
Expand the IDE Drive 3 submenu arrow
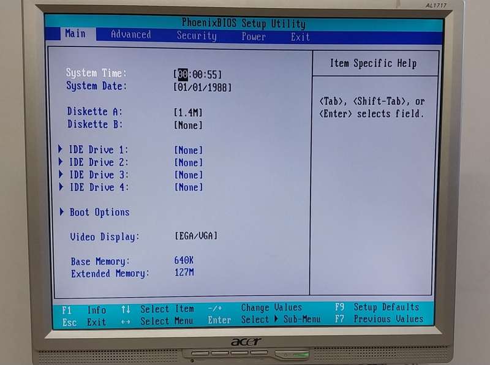tap(61, 174)
